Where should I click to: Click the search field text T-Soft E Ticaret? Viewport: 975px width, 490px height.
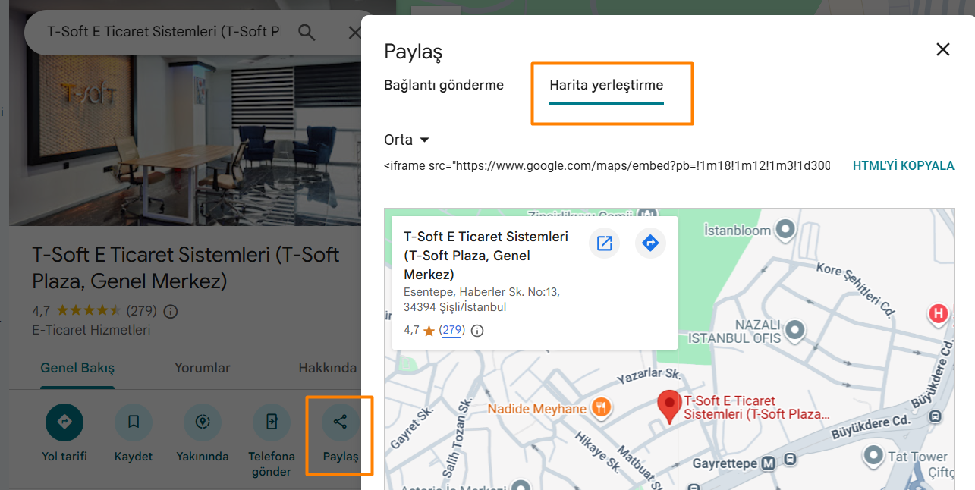(x=163, y=32)
